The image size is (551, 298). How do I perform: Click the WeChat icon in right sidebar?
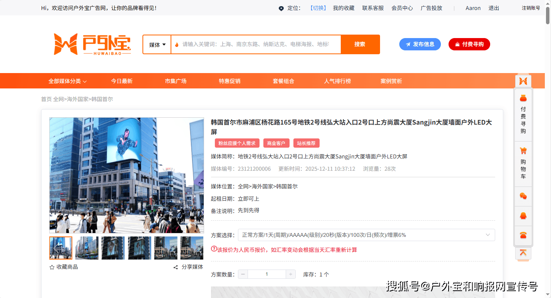click(x=523, y=196)
